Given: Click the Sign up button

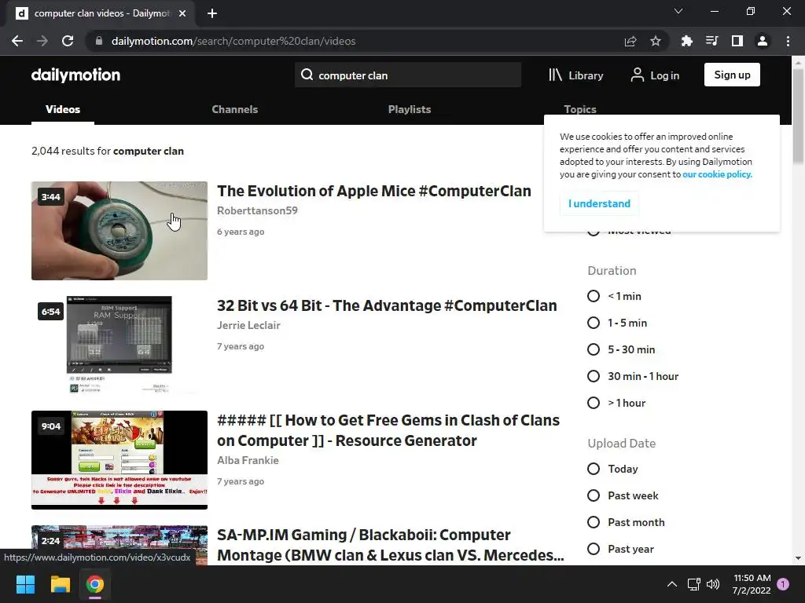Looking at the screenshot, I should [x=732, y=75].
